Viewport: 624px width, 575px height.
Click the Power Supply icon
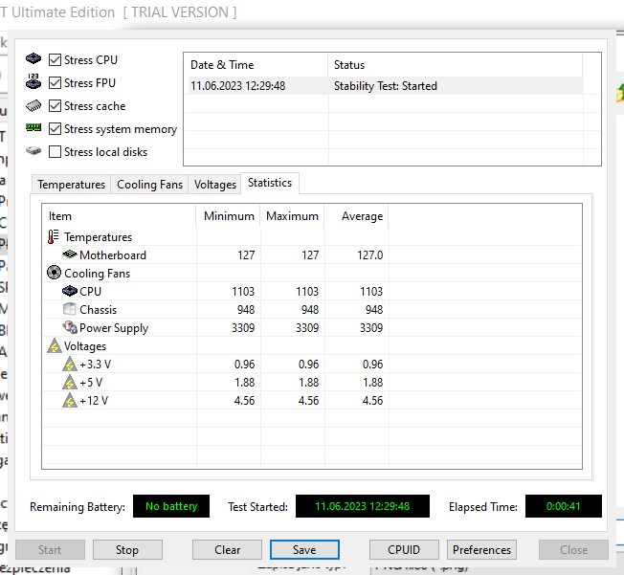tap(70, 327)
